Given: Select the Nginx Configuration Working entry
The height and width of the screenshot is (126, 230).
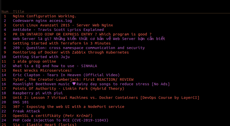Looking at the screenshot, I should [45, 16].
